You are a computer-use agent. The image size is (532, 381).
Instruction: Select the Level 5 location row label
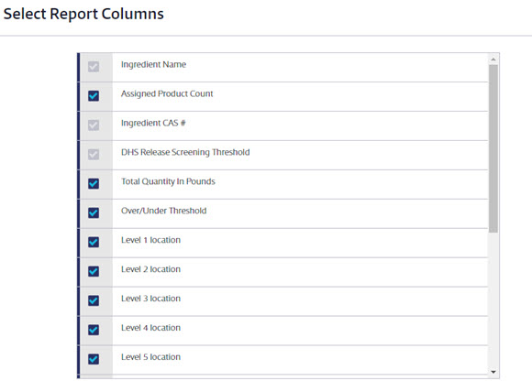pyautogui.click(x=150, y=357)
